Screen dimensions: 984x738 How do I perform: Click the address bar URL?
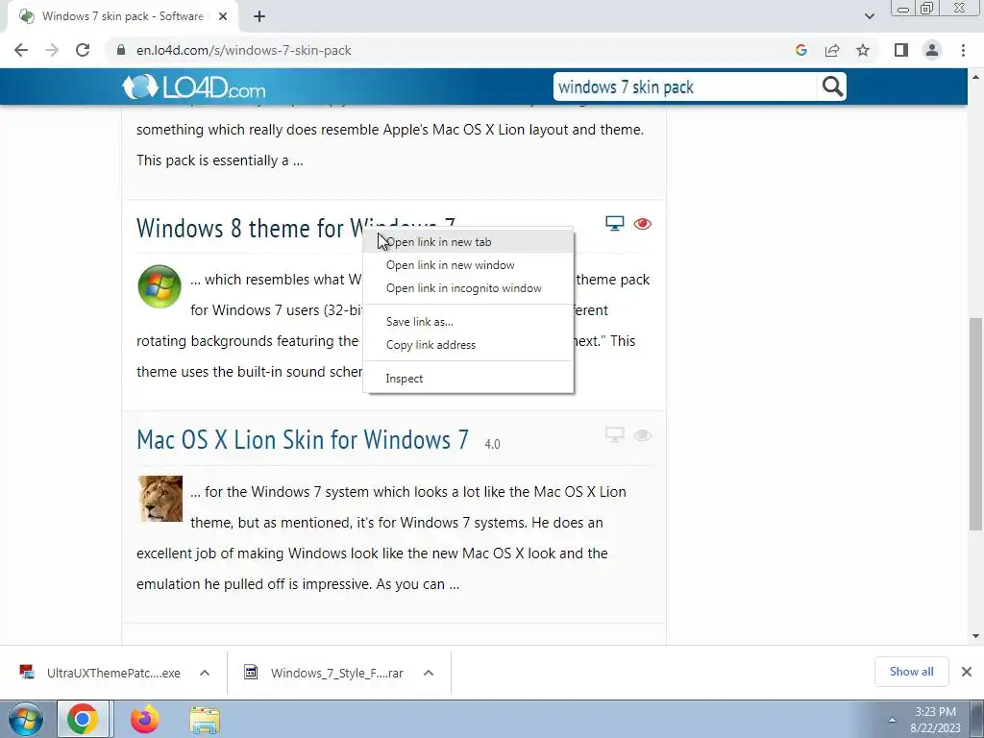tap(243, 50)
